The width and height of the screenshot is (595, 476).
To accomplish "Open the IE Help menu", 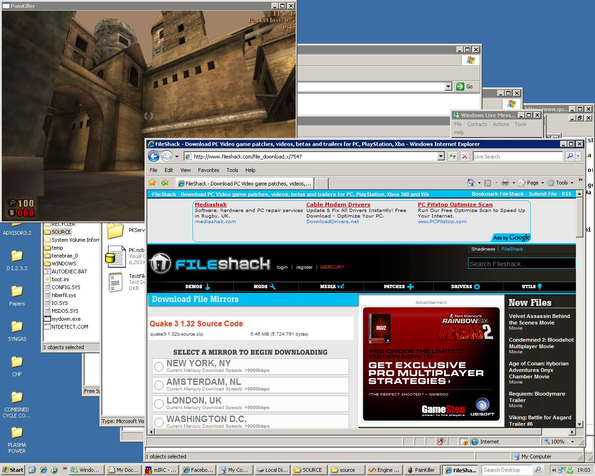I will pyautogui.click(x=251, y=170).
